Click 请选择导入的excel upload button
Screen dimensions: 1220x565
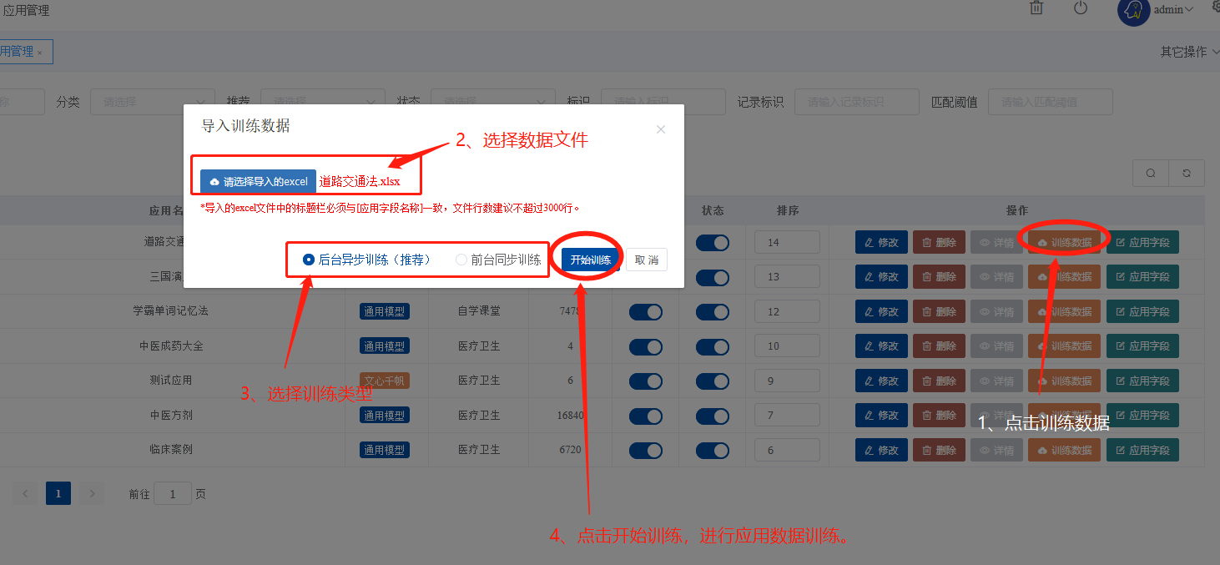tap(259, 181)
